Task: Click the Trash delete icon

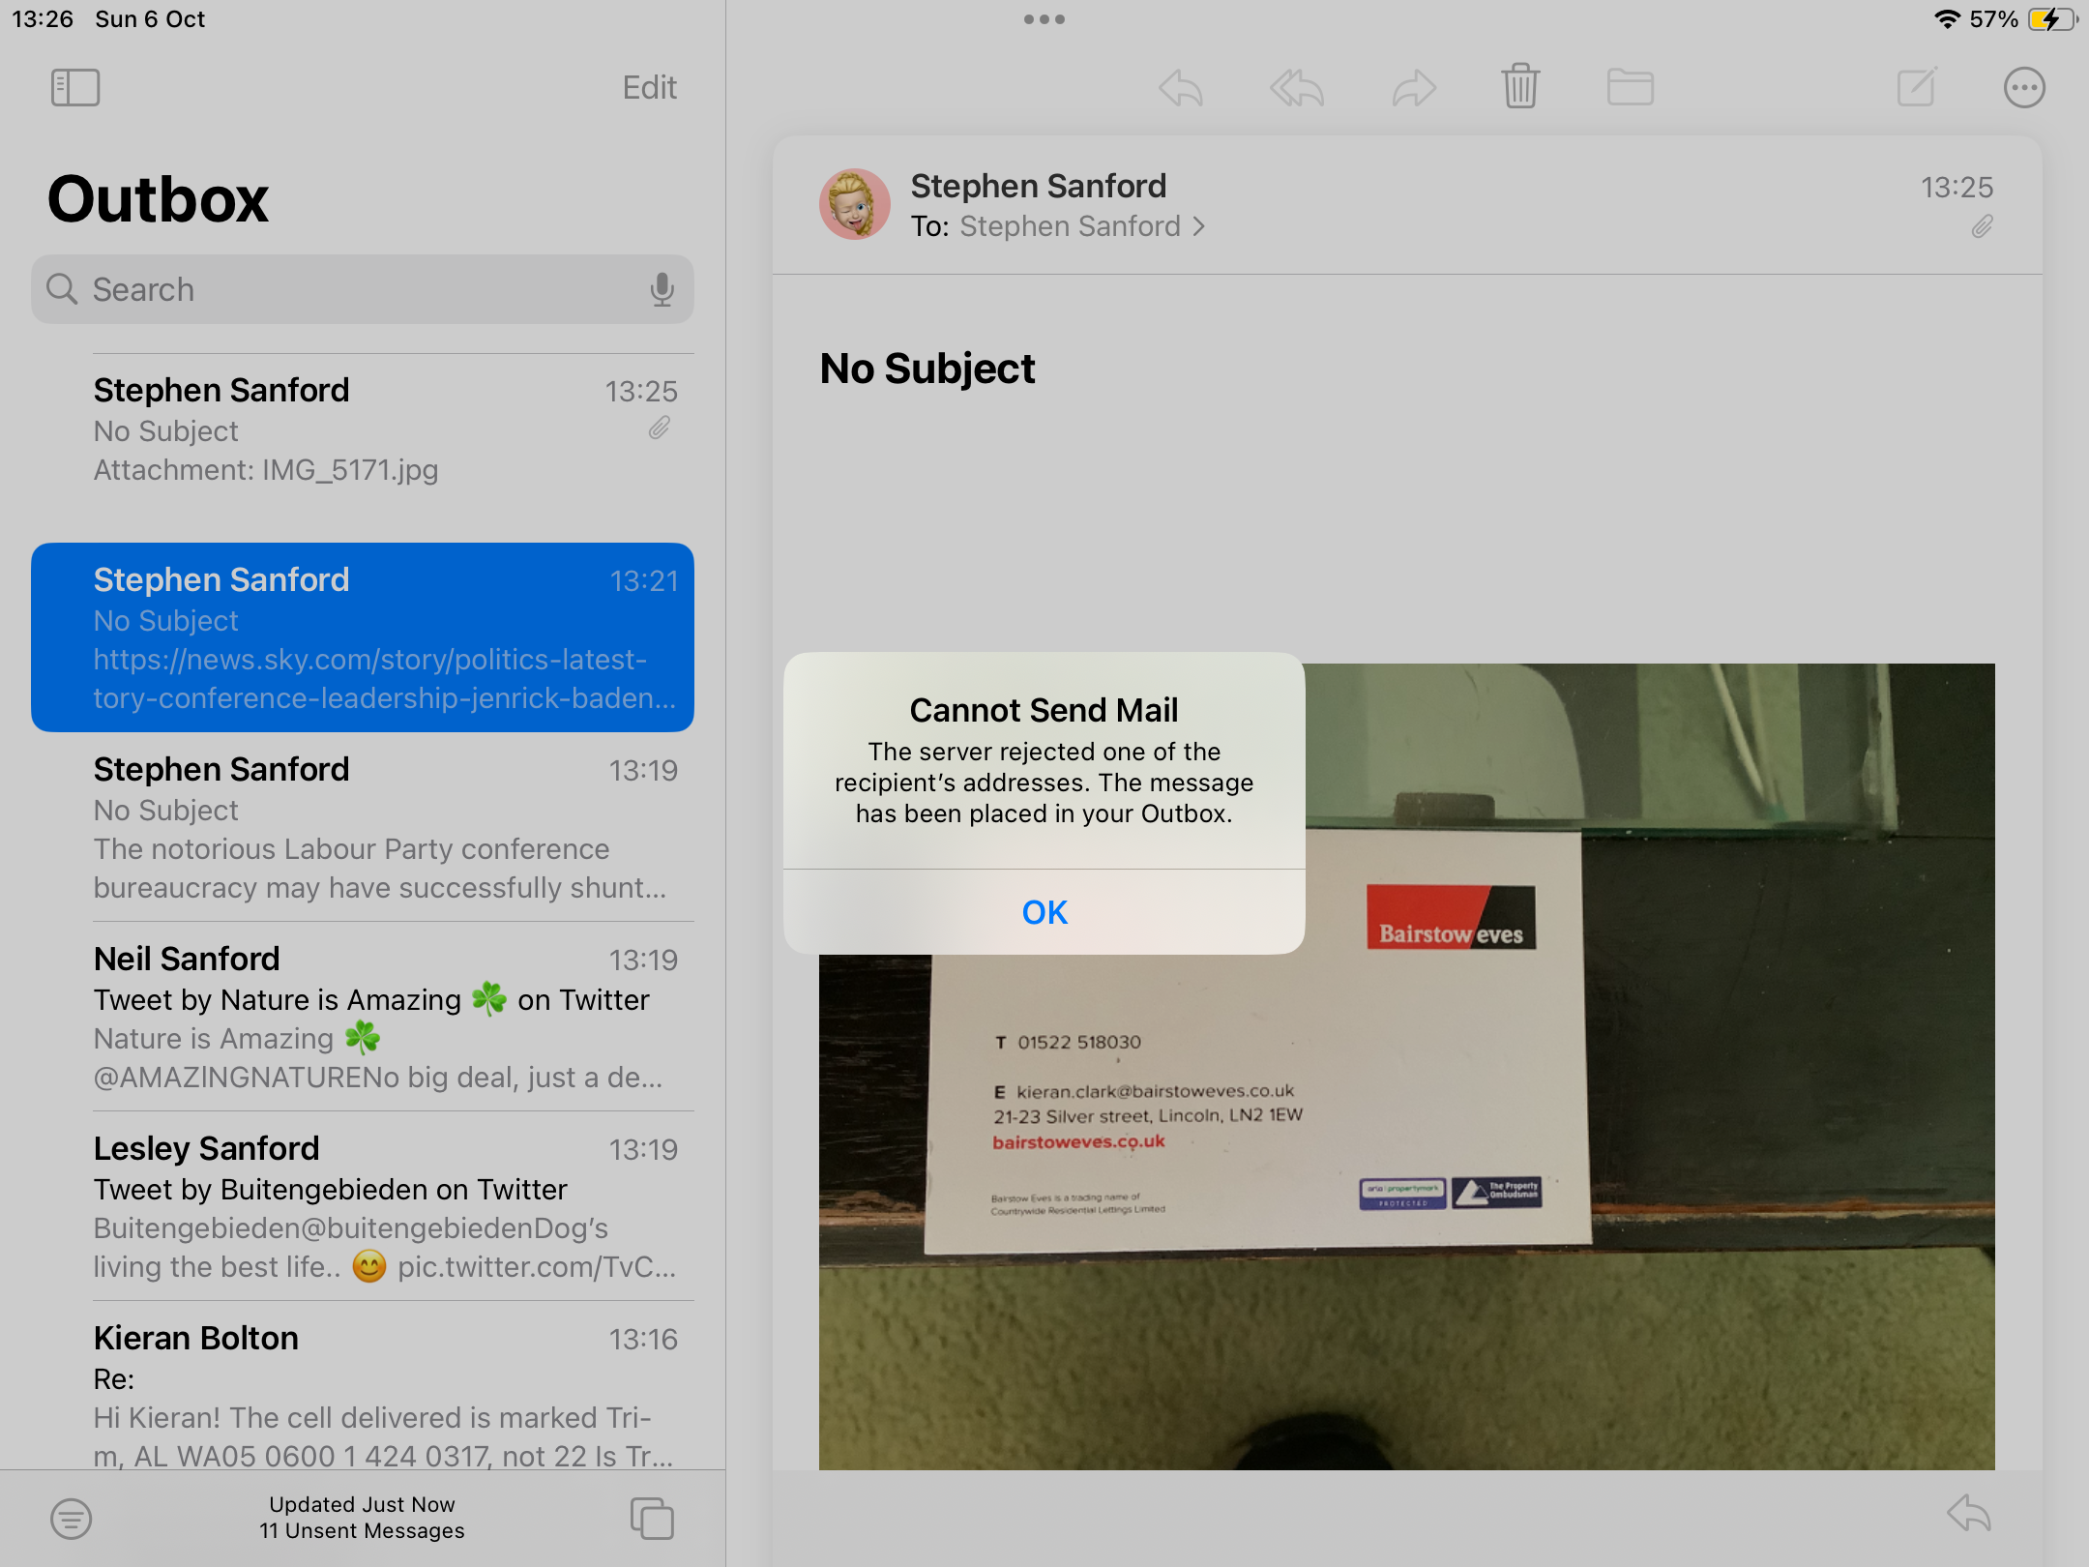Action: tap(1520, 86)
